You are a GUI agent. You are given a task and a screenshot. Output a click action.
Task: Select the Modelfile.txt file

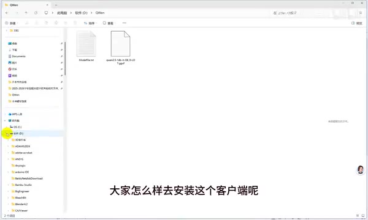pyautogui.click(x=86, y=46)
